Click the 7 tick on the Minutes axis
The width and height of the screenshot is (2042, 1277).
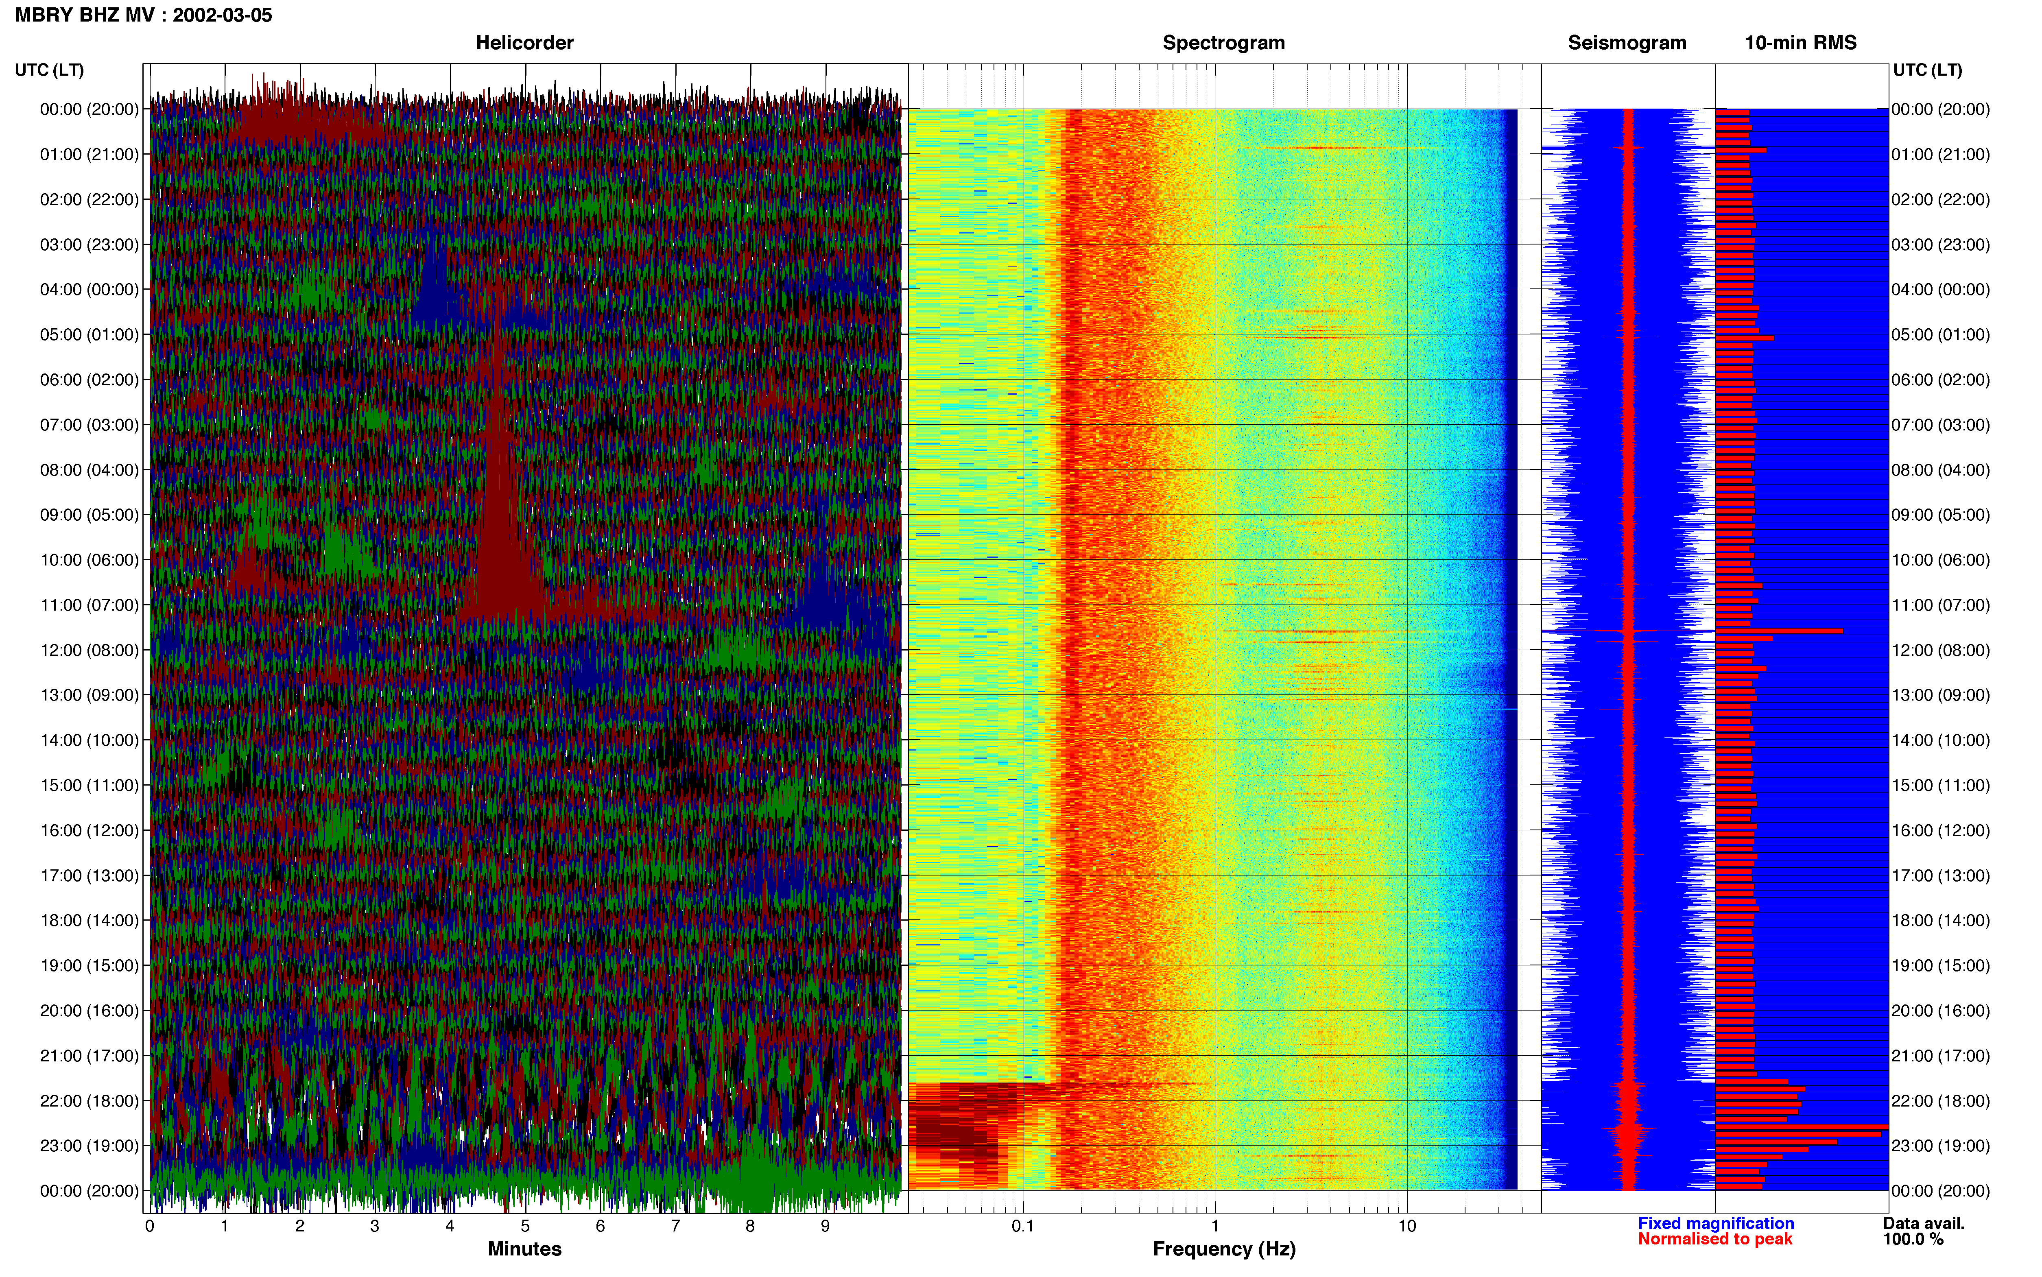pos(676,1226)
